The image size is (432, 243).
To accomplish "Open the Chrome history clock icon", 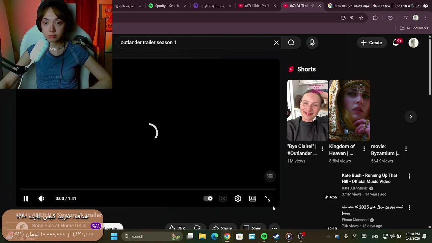I will click(x=390, y=18).
